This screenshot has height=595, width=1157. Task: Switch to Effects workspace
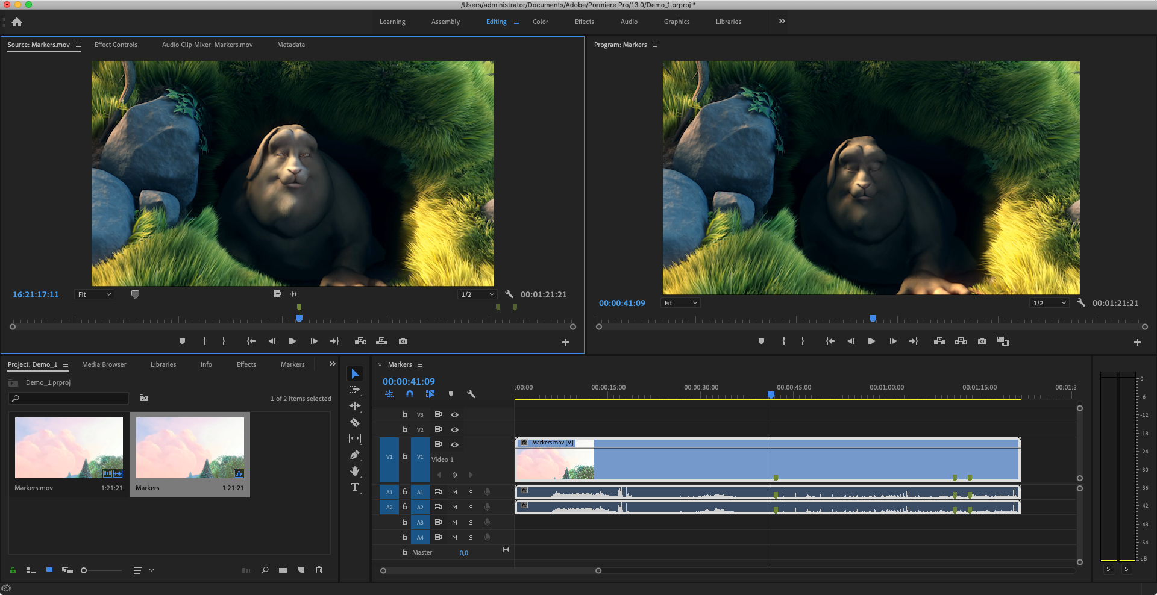coord(584,22)
